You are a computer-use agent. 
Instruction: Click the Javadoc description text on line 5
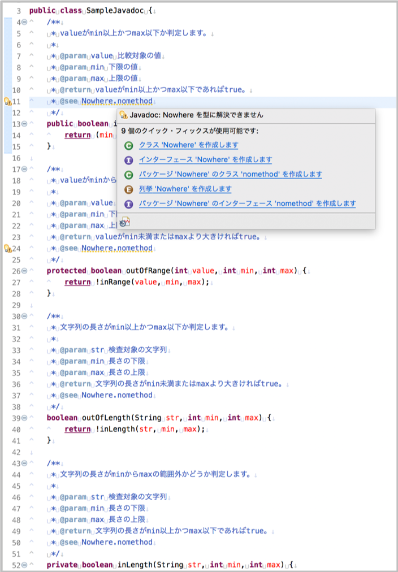pos(133,34)
